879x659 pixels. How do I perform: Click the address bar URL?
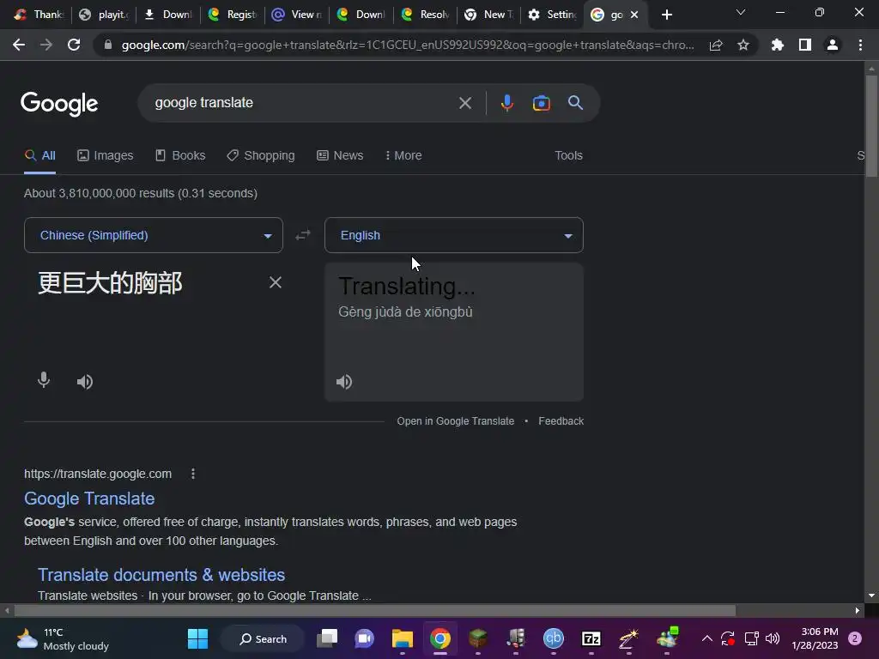[x=408, y=45]
